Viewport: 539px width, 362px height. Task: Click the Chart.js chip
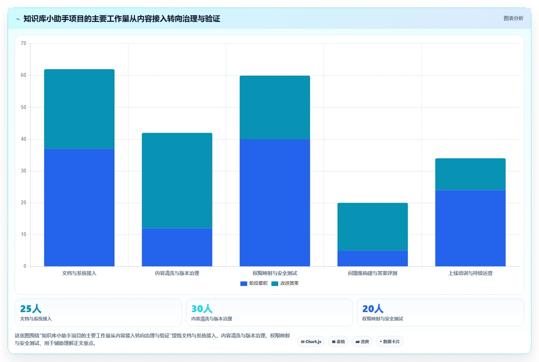[311, 342]
